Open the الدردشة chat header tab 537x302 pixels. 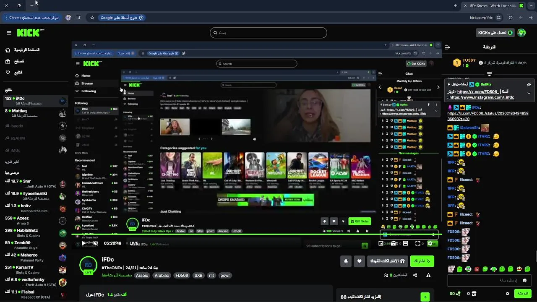pos(489,47)
